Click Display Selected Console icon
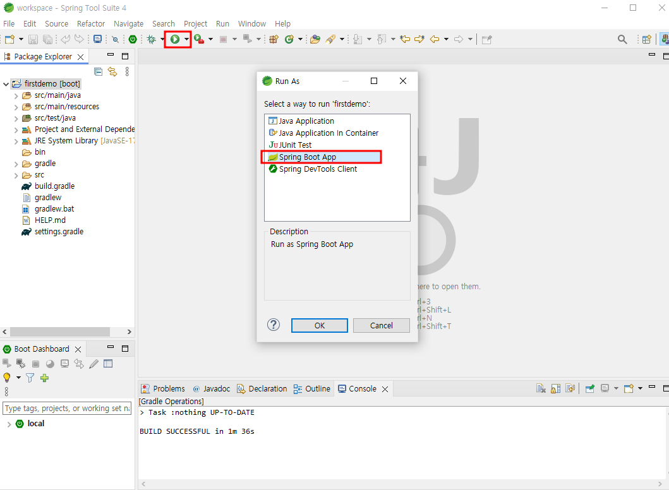Screen dimensions: 669x490 (605, 388)
